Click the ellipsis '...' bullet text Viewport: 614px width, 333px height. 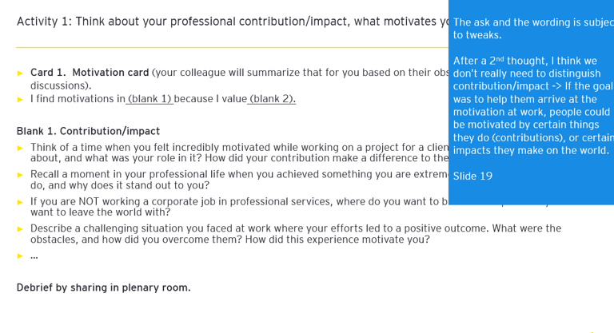[34, 256]
